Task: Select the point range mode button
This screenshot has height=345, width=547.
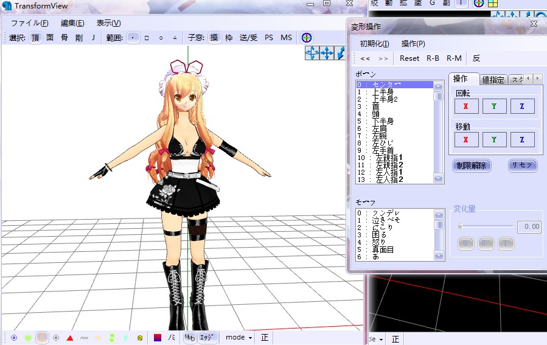Action: [133, 38]
